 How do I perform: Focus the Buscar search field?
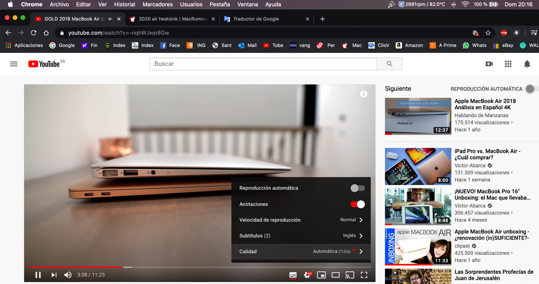pyautogui.click(x=263, y=64)
